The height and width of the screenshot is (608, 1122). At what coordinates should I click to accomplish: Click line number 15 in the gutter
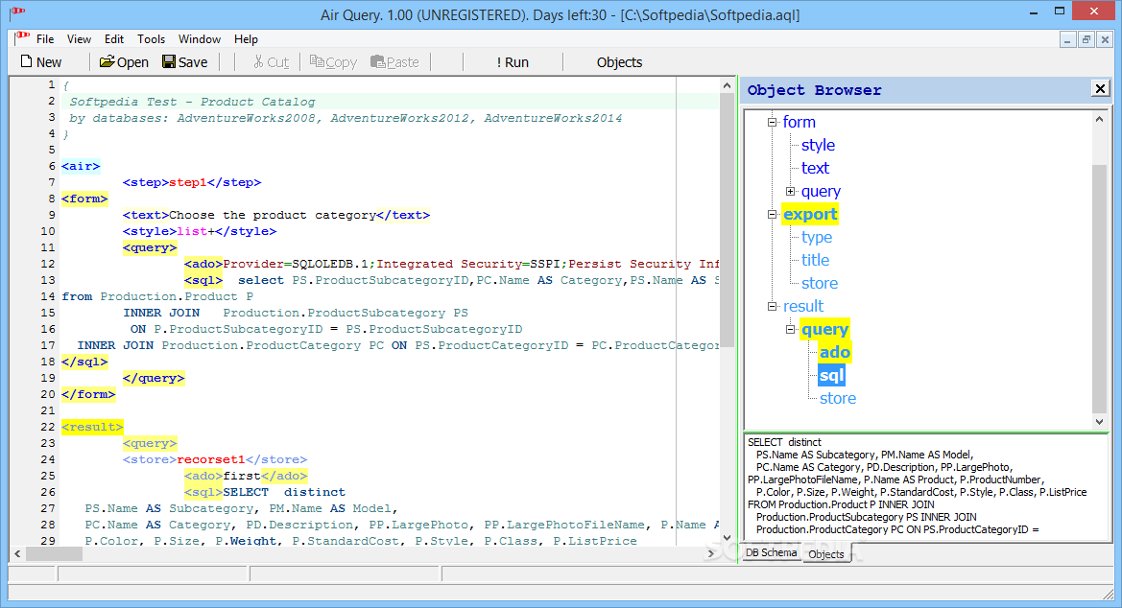point(48,313)
